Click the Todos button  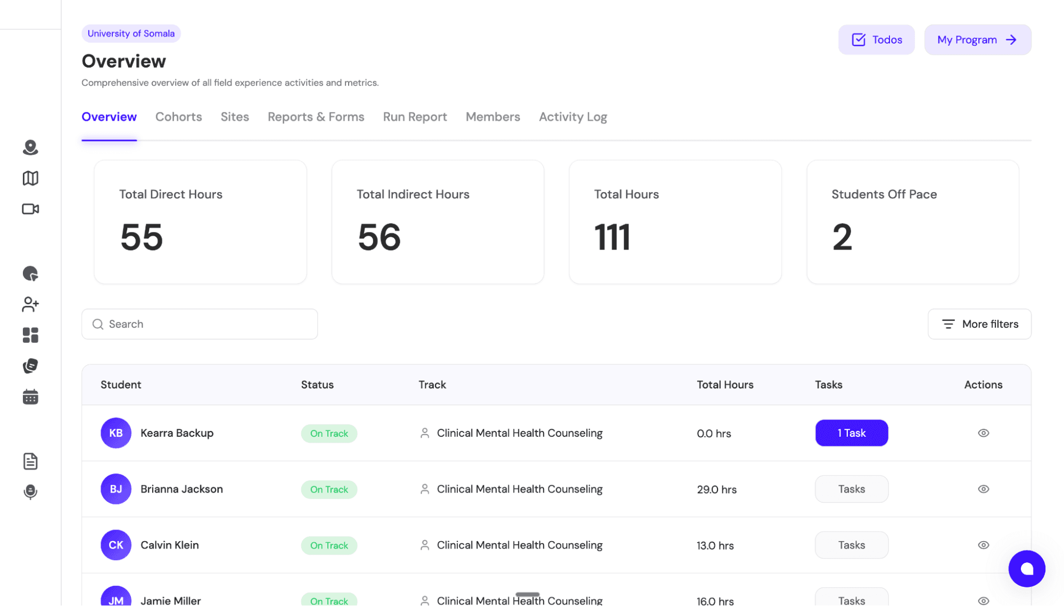pyautogui.click(x=876, y=39)
